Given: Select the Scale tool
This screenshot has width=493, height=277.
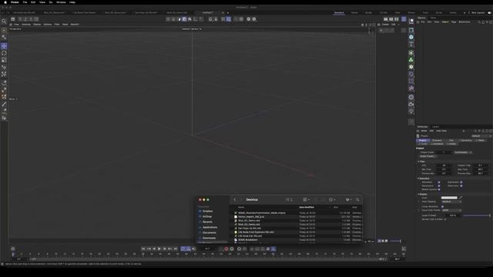Looking at the screenshot, I should [4, 60].
